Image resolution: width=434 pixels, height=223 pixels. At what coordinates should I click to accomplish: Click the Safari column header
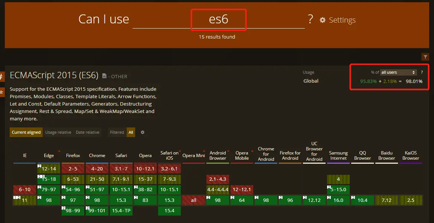[121, 156]
